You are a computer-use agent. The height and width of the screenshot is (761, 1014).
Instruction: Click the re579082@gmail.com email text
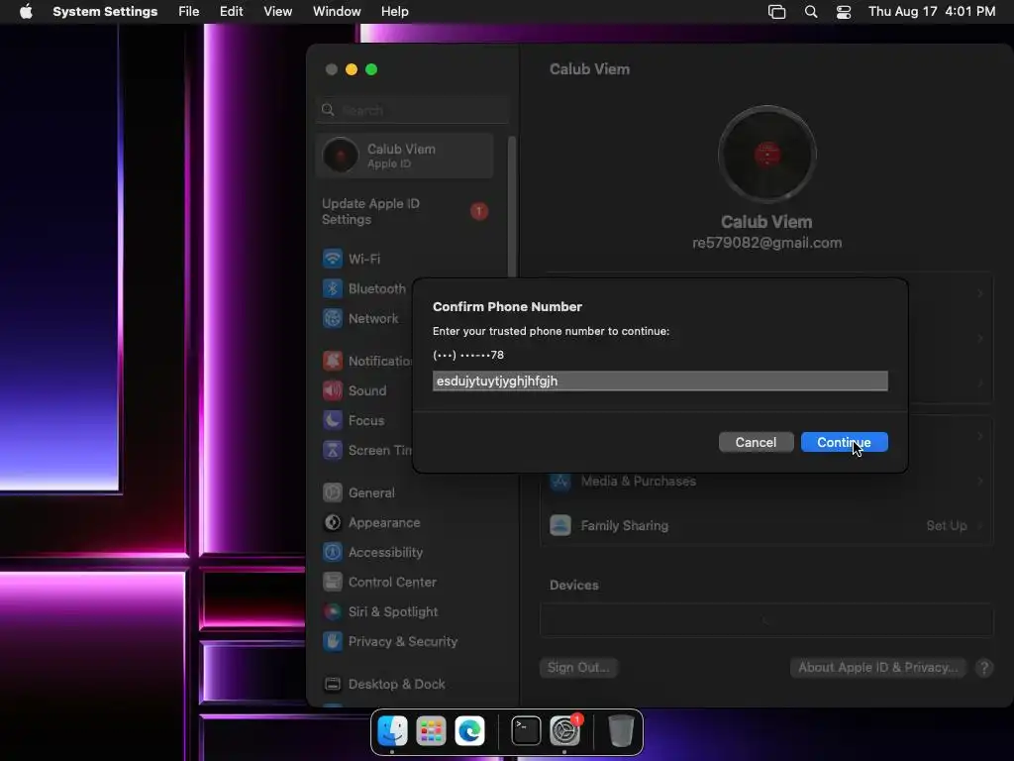(767, 243)
